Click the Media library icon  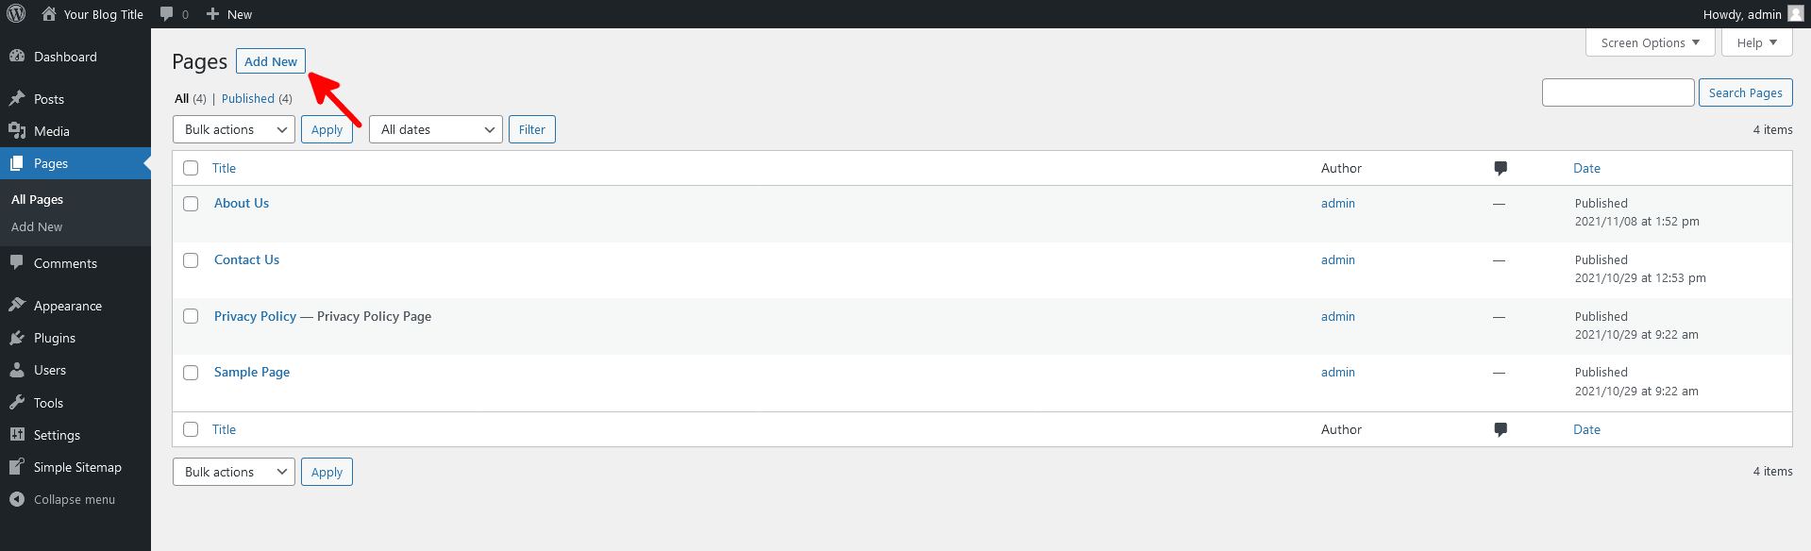[x=17, y=131]
